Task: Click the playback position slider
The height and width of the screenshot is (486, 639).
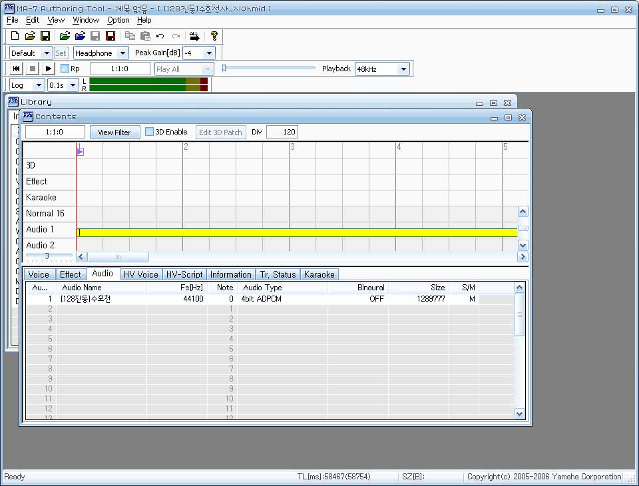Action: [268, 68]
